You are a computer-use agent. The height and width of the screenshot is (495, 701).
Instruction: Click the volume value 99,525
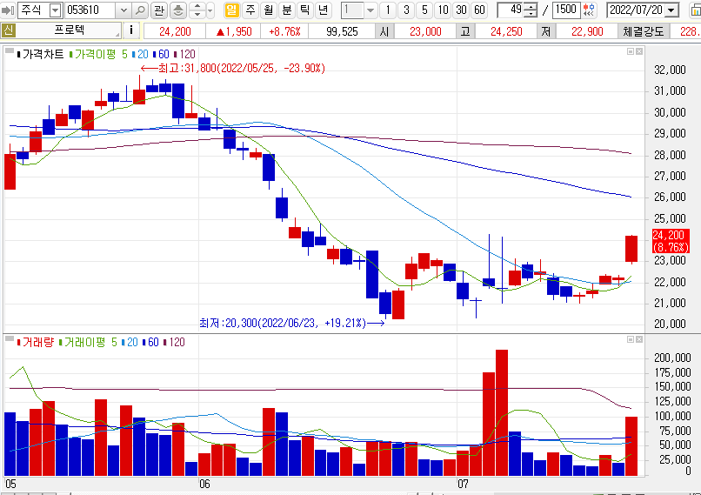click(x=342, y=31)
